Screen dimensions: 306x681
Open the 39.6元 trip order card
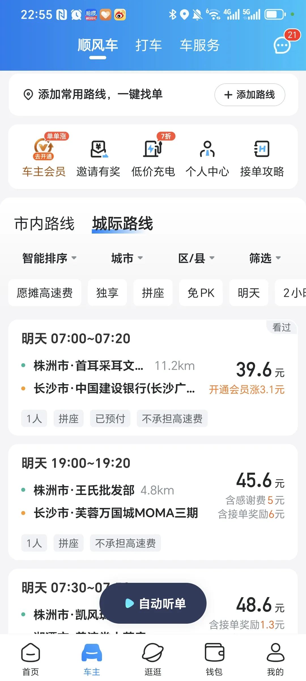(153, 377)
